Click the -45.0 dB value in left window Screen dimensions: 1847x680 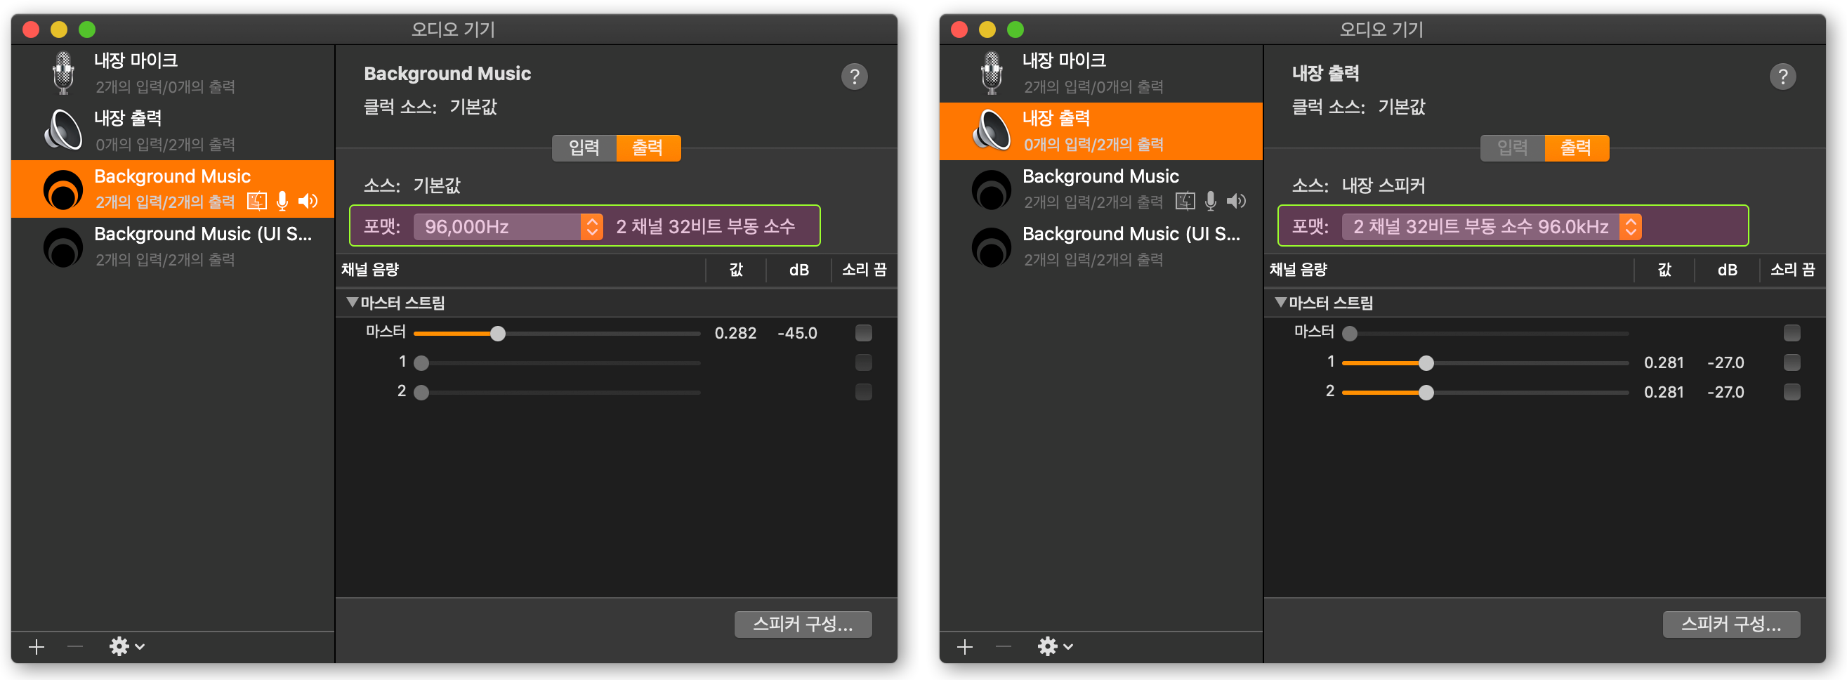click(x=797, y=333)
